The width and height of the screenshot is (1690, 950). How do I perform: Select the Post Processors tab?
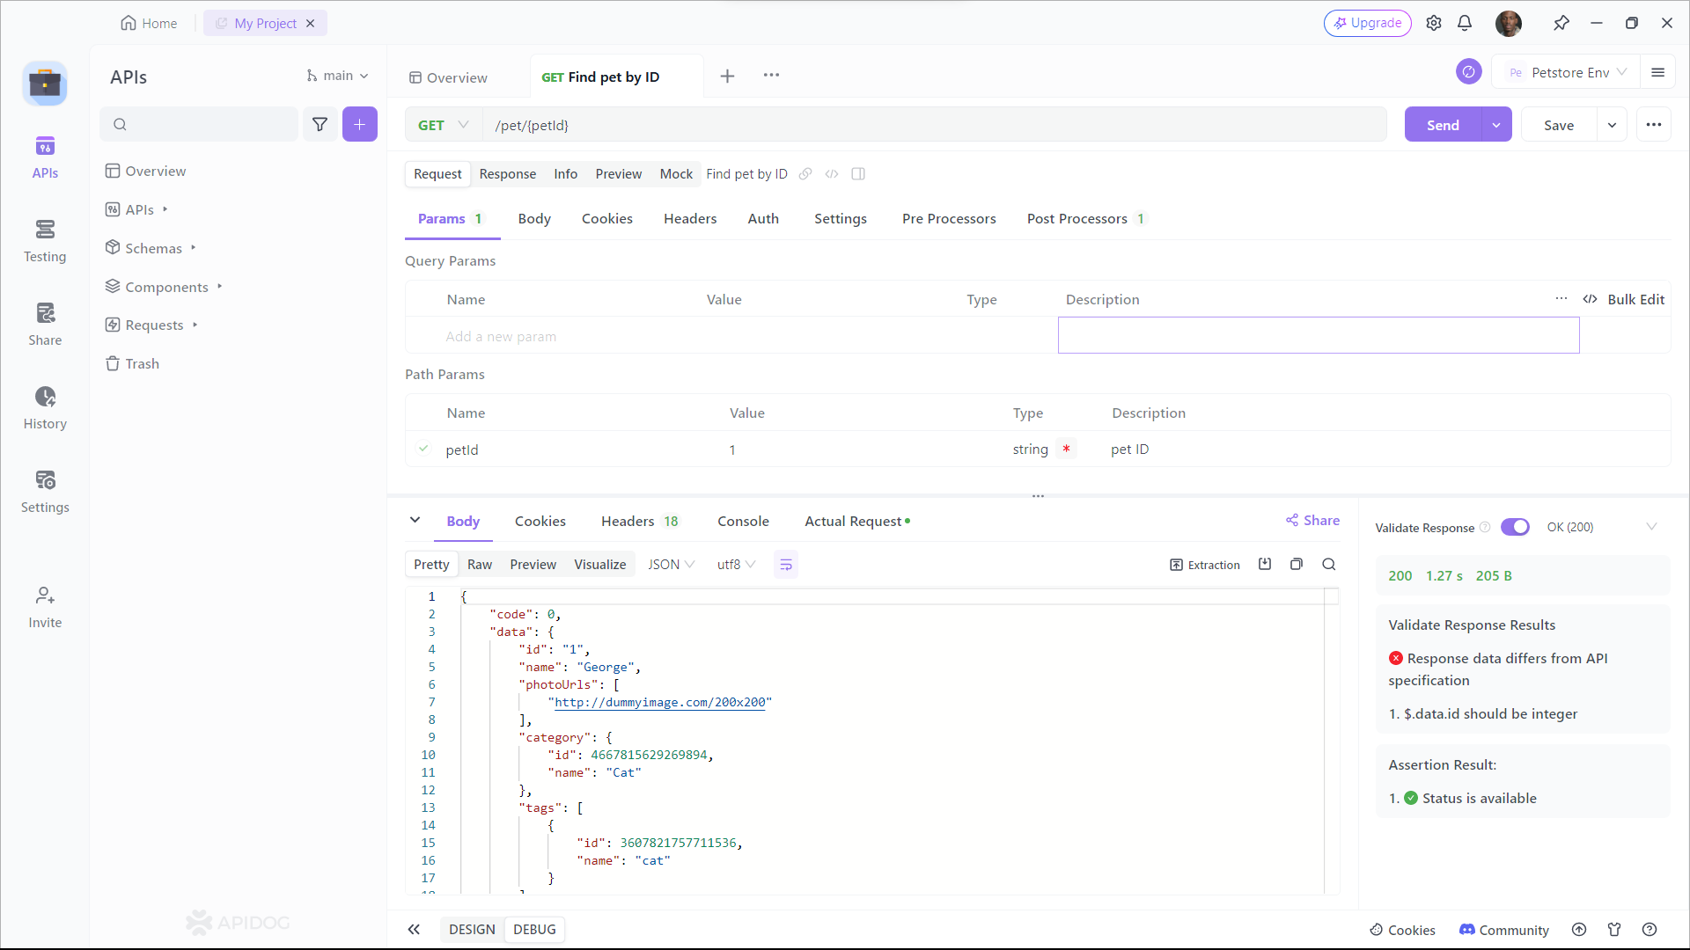[1077, 219]
